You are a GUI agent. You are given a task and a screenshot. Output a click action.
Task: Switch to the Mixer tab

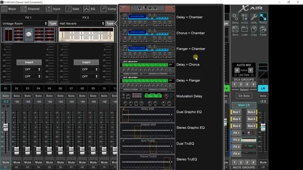point(9,9)
